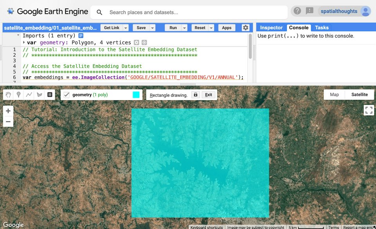Screen dimensions: 376x229
Task: Lock the rectangle drawing geometry
Action: (196, 95)
